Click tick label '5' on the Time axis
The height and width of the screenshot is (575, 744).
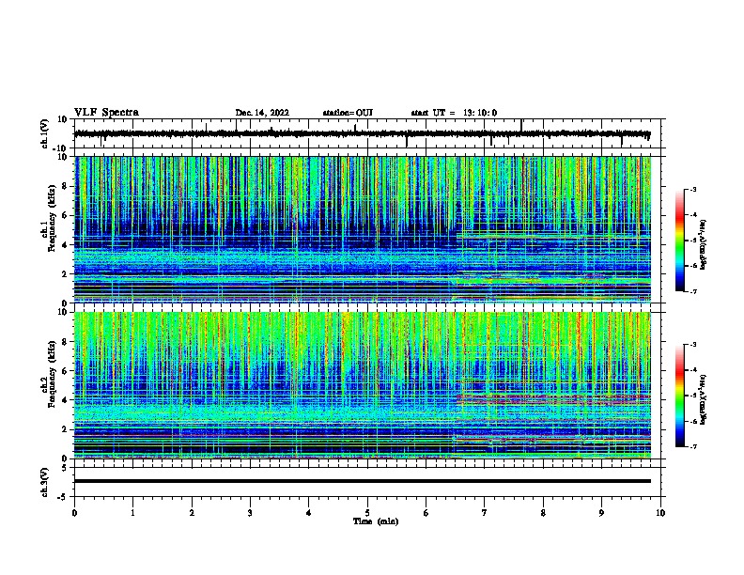pos(367,513)
